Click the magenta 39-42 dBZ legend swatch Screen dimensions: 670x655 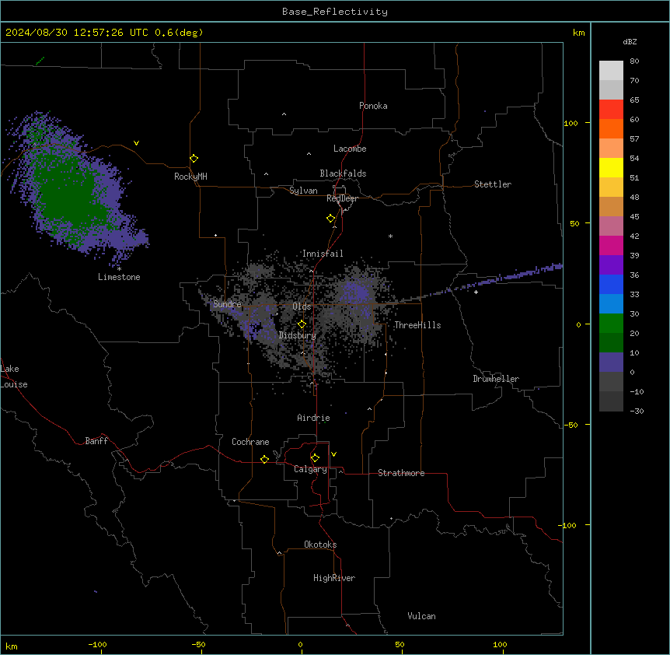coord(611,245)
